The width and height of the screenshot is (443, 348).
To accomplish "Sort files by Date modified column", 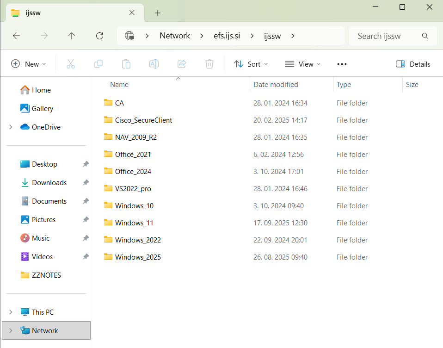I will tap(276, 85).
